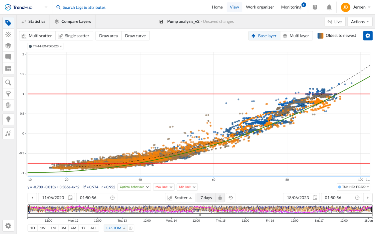The width and height of the screenshot is (375, 235).
Task: Toggle Live mode on
Action: [335, 22]
